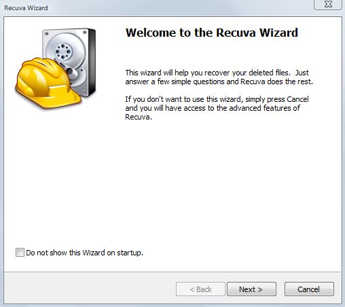Enable the do not show Wizard checkbox
This screenshot has height=307, width=345.
click(x=20, y=252)
